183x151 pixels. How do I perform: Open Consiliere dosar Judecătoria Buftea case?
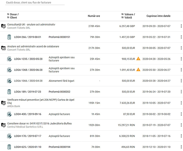click(39, 124)
